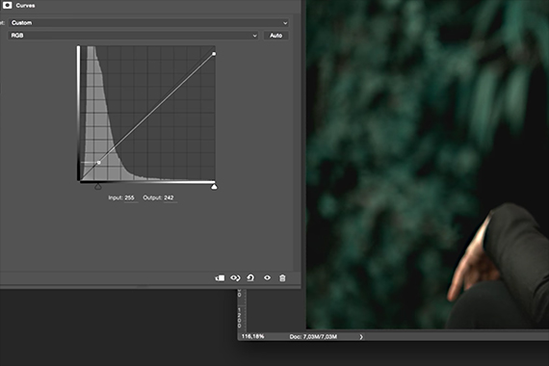The width and height of the screenshot is (549, 366).
Task: Click the Input value field showing 255
Action: [x=130, y=197]
